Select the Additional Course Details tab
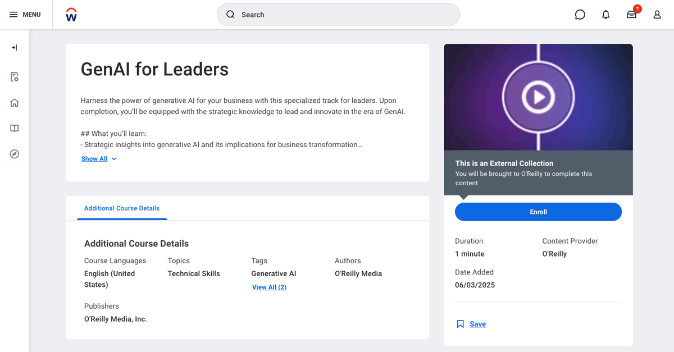Image resolution: width=674 pixels, height=352 pixels. coord(122,208)
